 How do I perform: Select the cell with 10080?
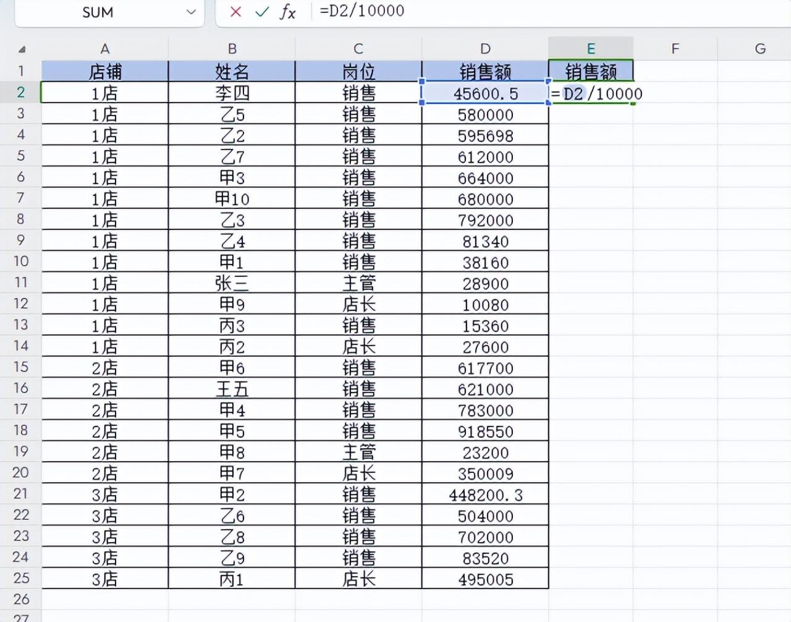pos(485,304)
